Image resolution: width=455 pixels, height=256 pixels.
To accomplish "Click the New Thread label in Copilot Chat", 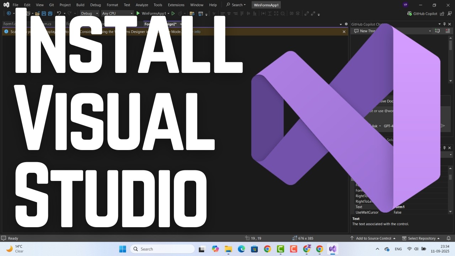I will 368,31.
